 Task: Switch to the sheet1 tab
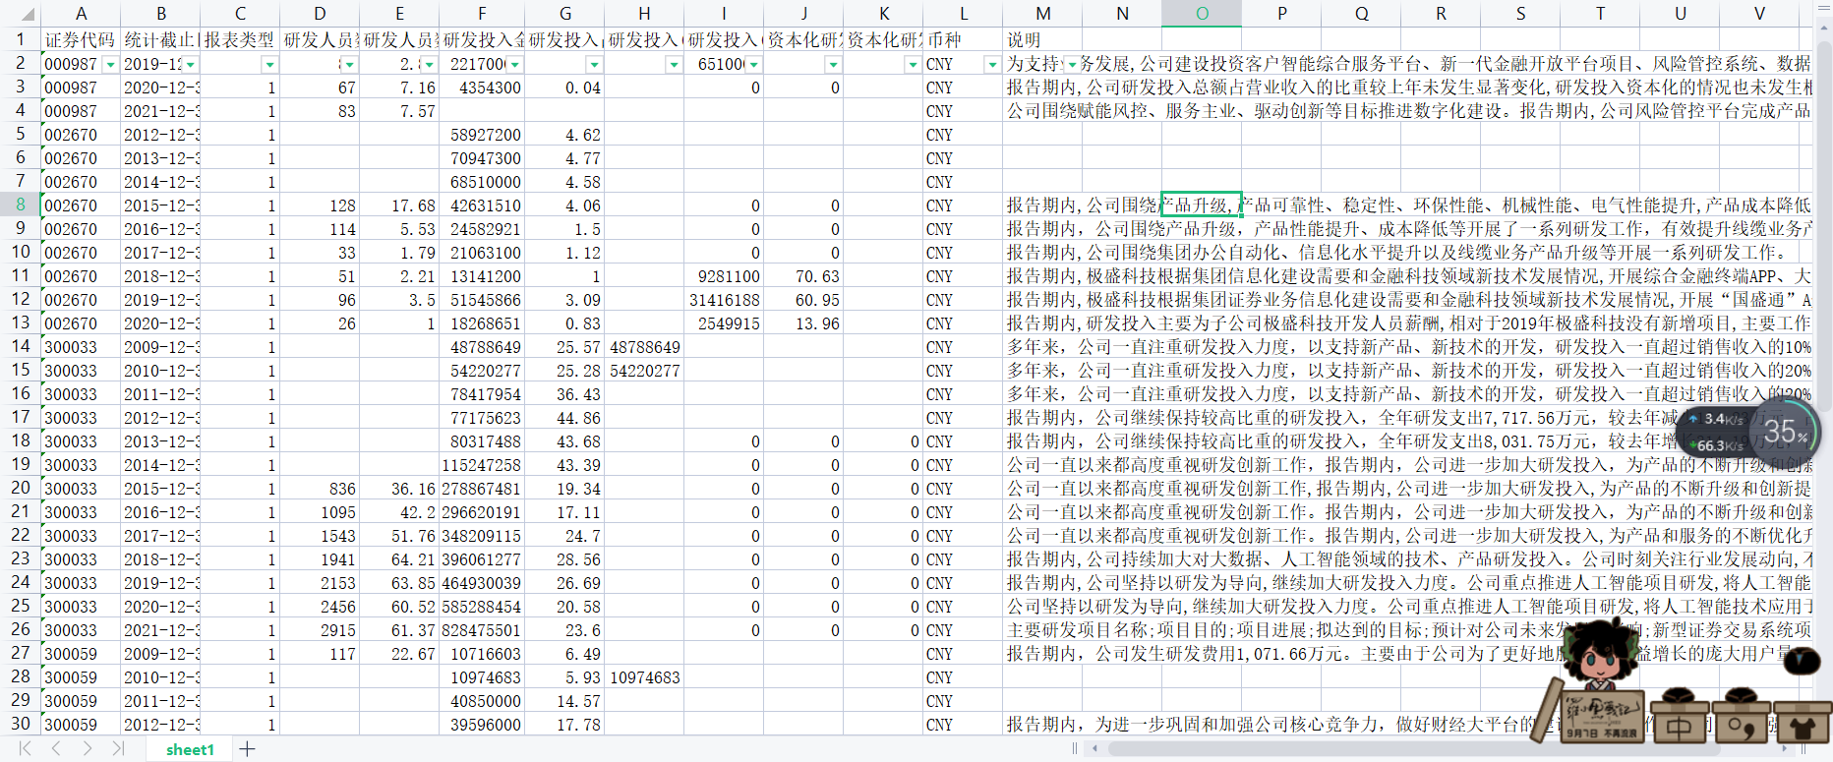point(190,749)
